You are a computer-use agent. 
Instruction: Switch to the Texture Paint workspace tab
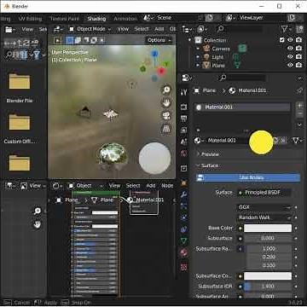(x=64, y=19)
